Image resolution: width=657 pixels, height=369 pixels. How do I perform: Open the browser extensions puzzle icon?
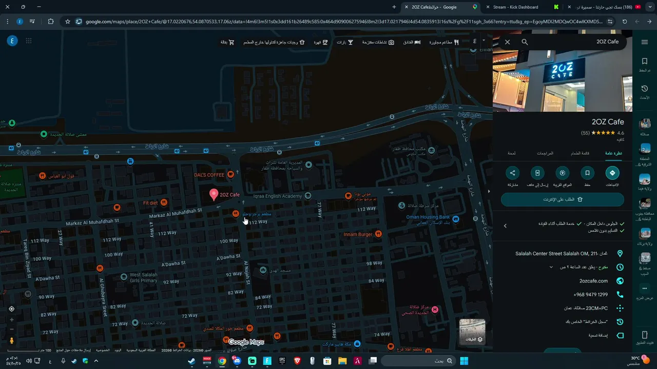(x=50, y=22)
